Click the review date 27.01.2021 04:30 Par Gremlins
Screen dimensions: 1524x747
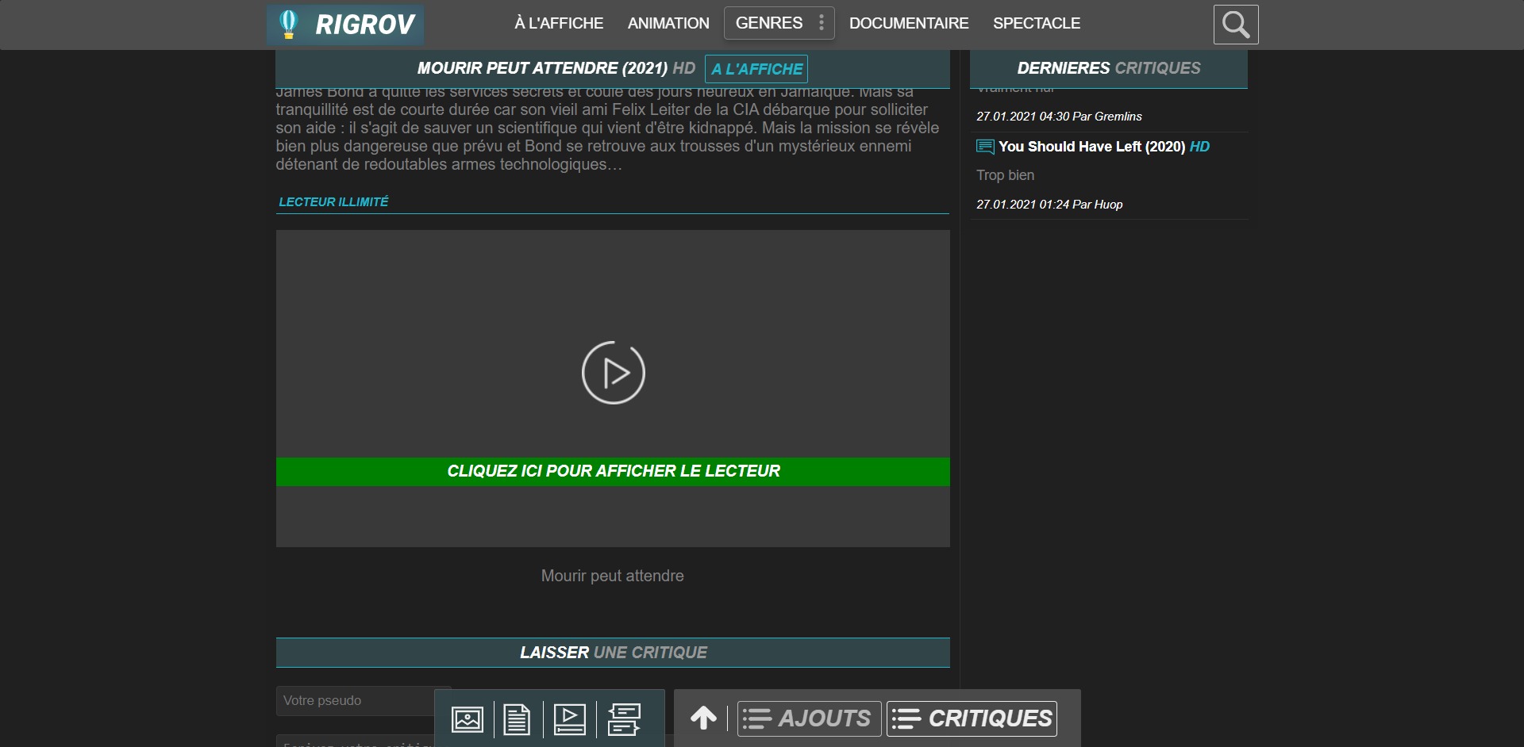(x=1059, y=117)
